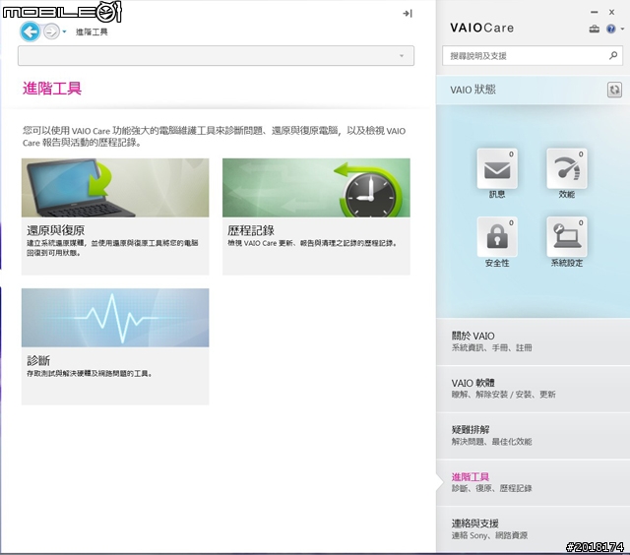
Task: Select the VAIO 軟體 menu item
Action: (533, 389)
